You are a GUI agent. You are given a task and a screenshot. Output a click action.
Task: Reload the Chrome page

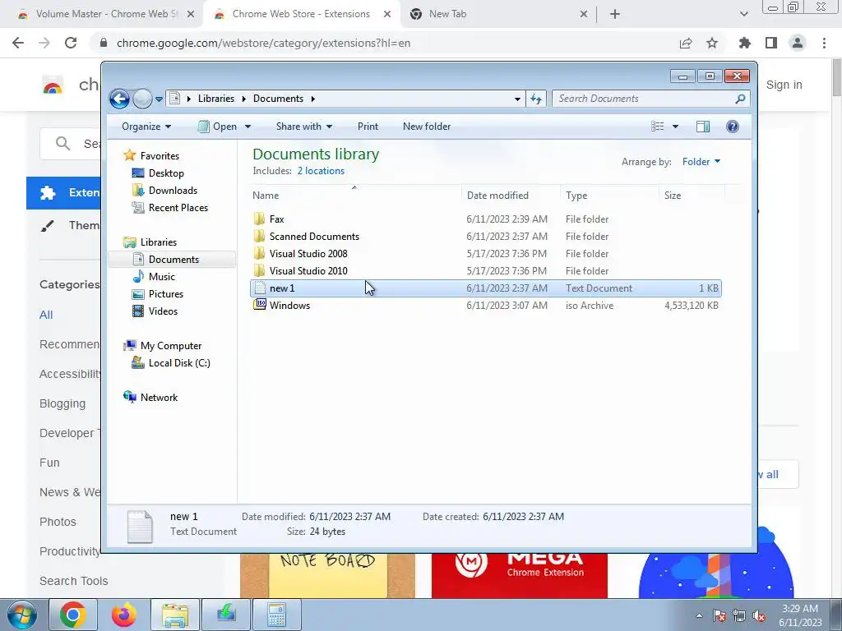click(x=71, y=43)
